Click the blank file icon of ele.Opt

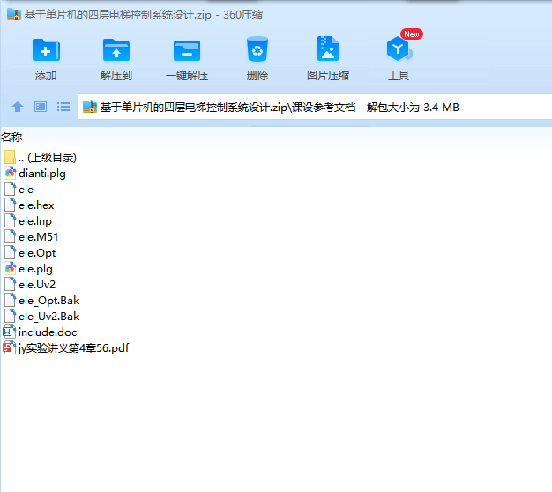[x=11, y=252]
